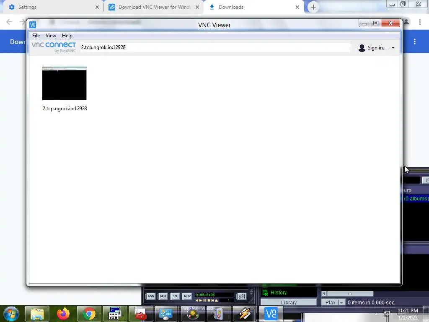The image size is (429, 322).
Task: Click the VNC Viewer address bar field
Action: [x=215, y=47]
